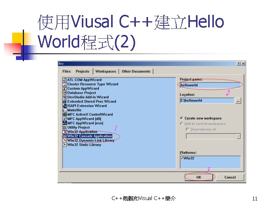
Task: Browse for location with ellipsis button
Action: point(238,101)
